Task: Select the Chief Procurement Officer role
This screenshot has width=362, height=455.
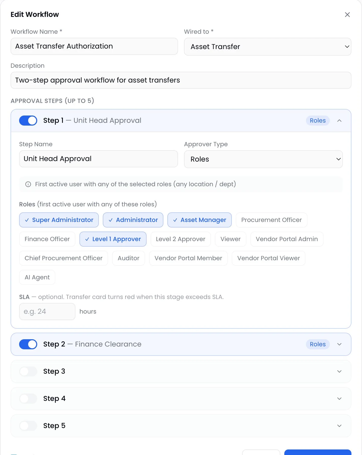Action: pos(64,258)
